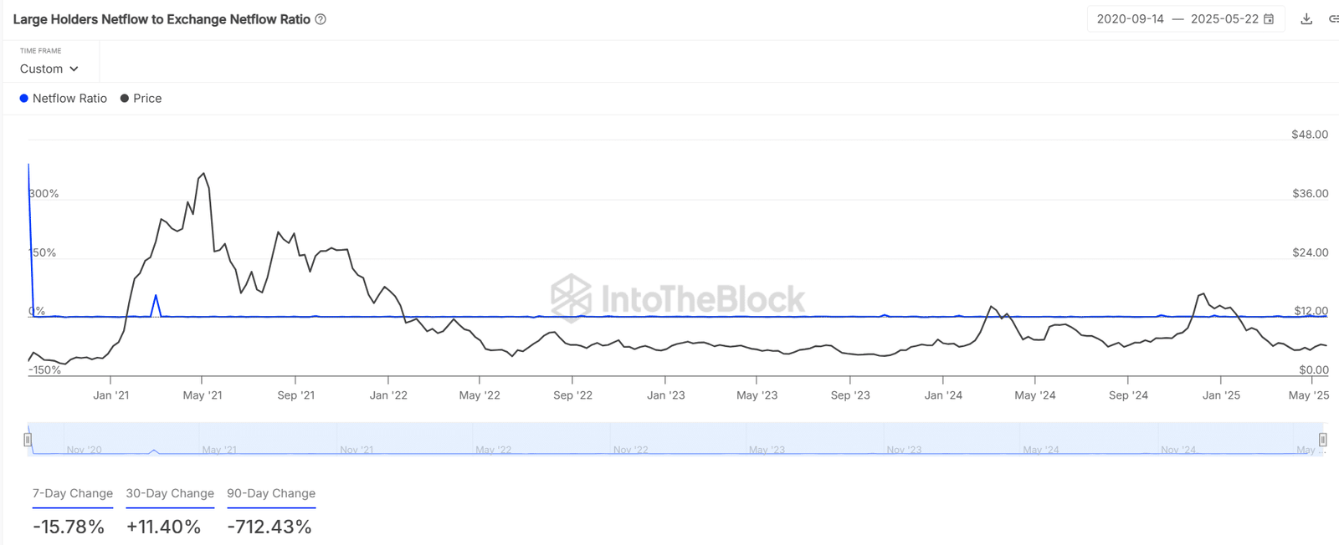Image resolution: width=1339 pixels, height=545 pixels.
Task: Click the Large Holders Netflow chart title
Action: pos(162,19)
